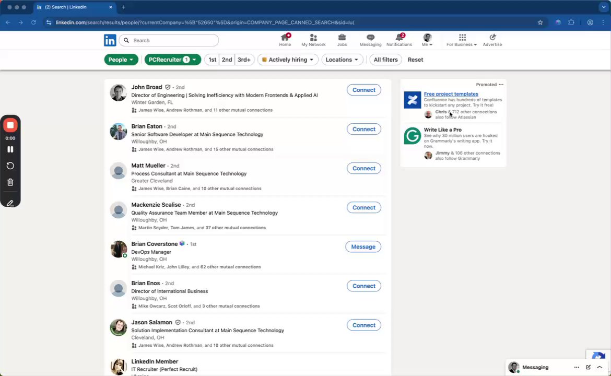Open the For Business dropdown
The height and width of the screenshot is (376, 611).
[x=462, y=40]
